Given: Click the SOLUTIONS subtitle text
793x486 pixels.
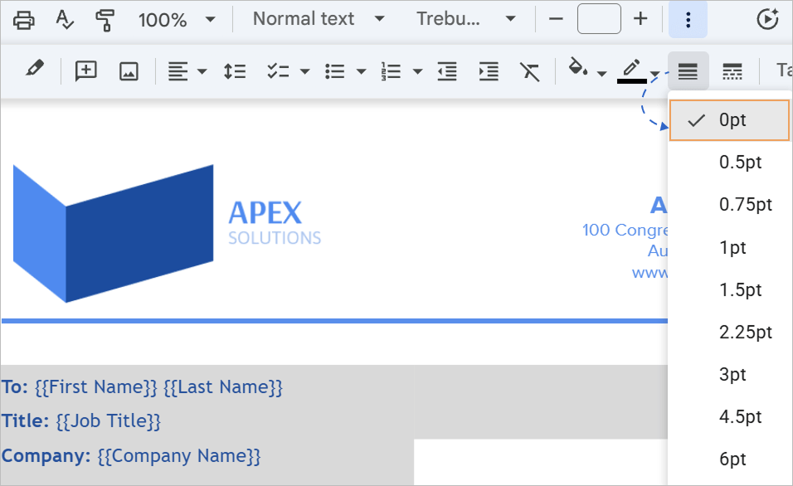Looking at the screenshot, I should (275, 238).
